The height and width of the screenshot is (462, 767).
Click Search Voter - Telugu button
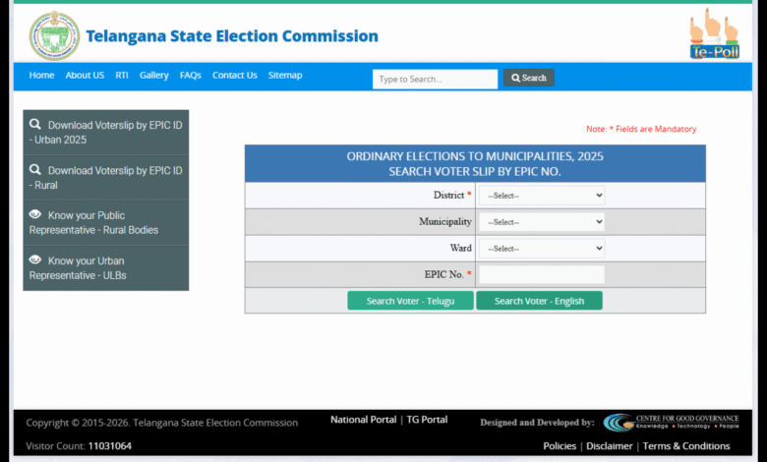(x=410, y=301)
